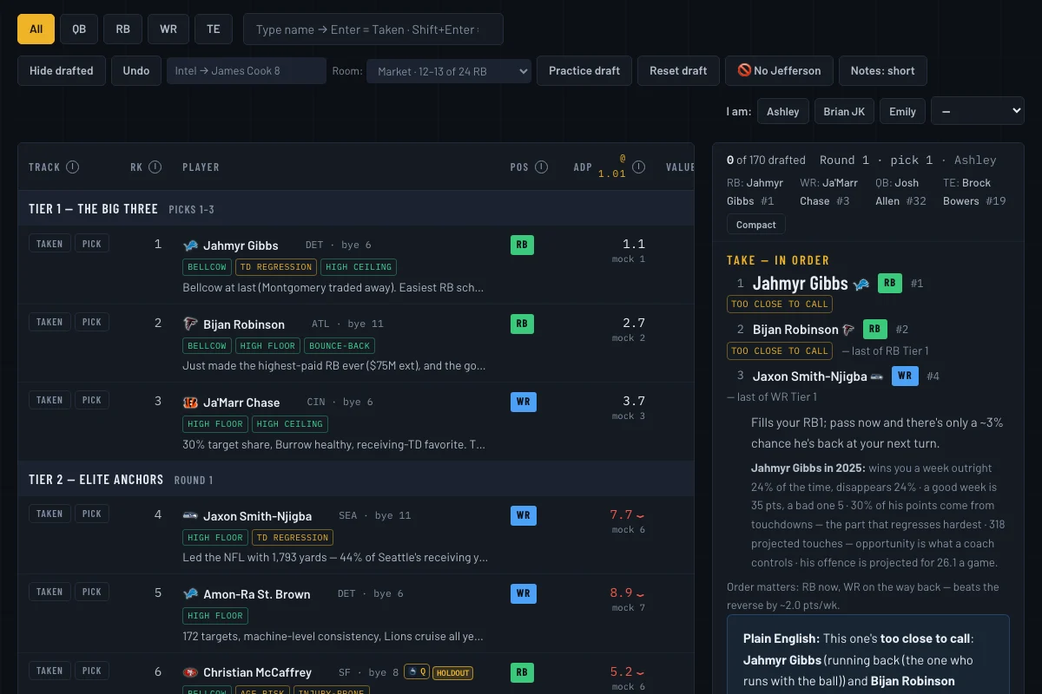Image resolution: width=1042 pixels, height=694 pixels.
Task: Click the info icon beside RK header
Action: [x=155, y=167]
